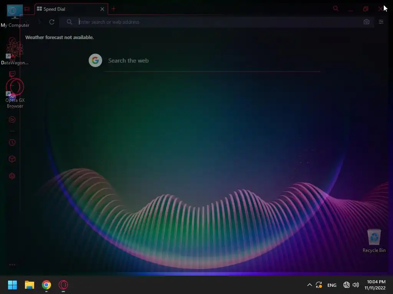Open Search Tabs magnifier in title bar

(x=335, y=9)
